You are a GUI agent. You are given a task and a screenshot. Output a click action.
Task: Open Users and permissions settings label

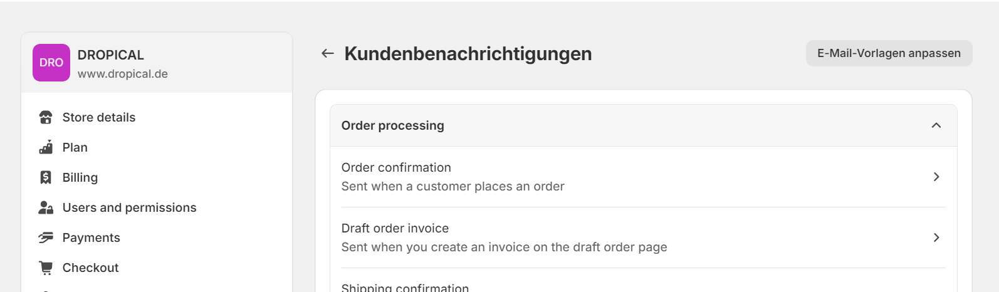click(129, 207)
